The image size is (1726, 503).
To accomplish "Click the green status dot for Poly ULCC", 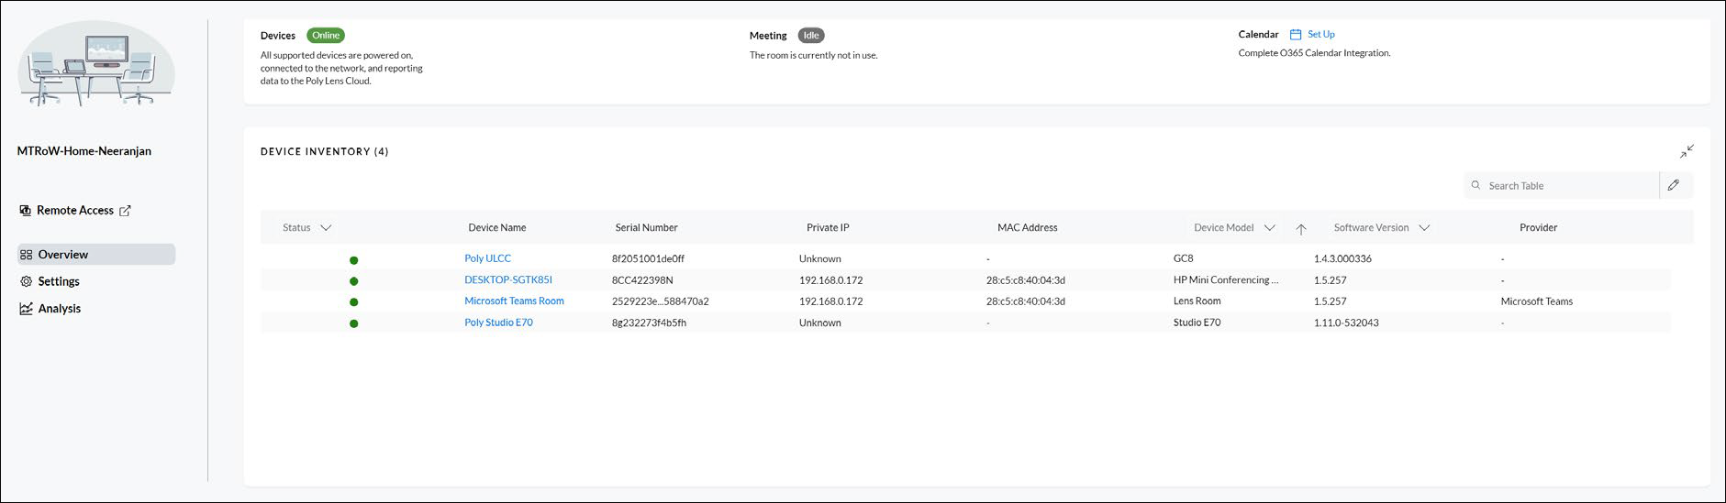I will click(354, 260).
